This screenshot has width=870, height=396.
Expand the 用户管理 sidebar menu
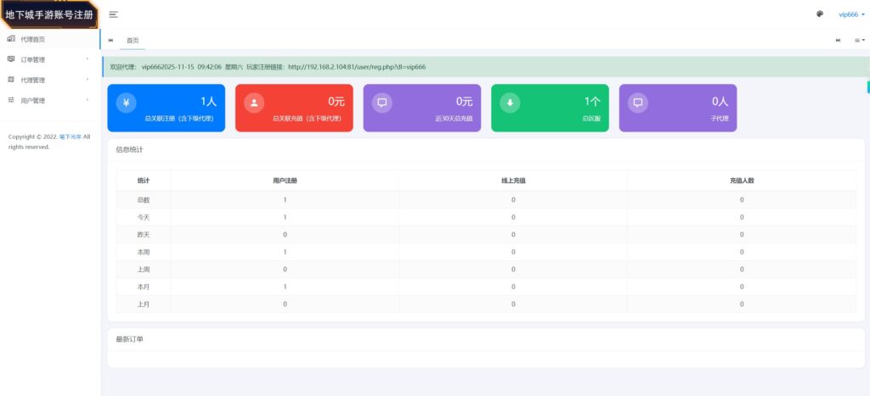(34, 100)
